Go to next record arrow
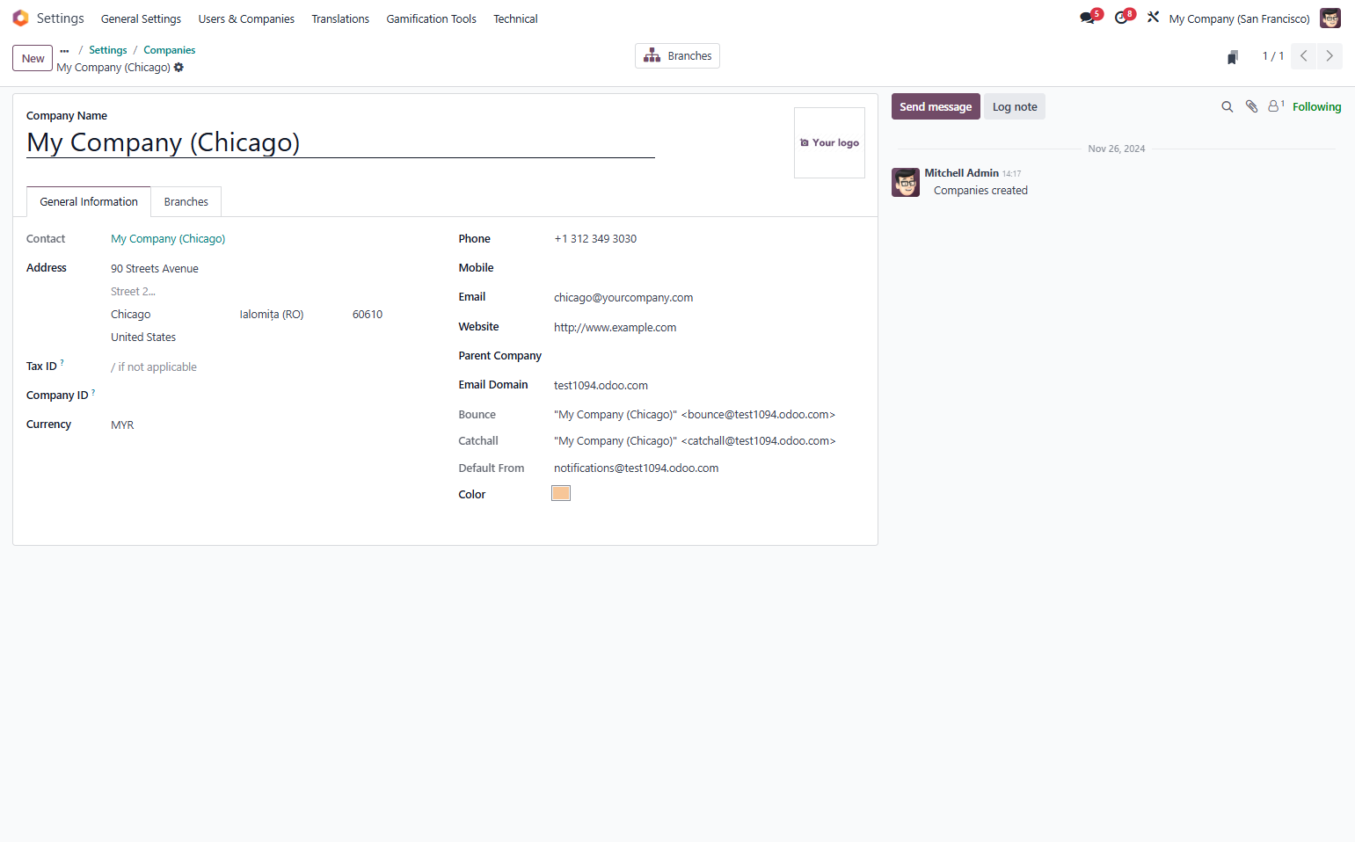This screenshot has height=842, width=1355. point(1330,56)
